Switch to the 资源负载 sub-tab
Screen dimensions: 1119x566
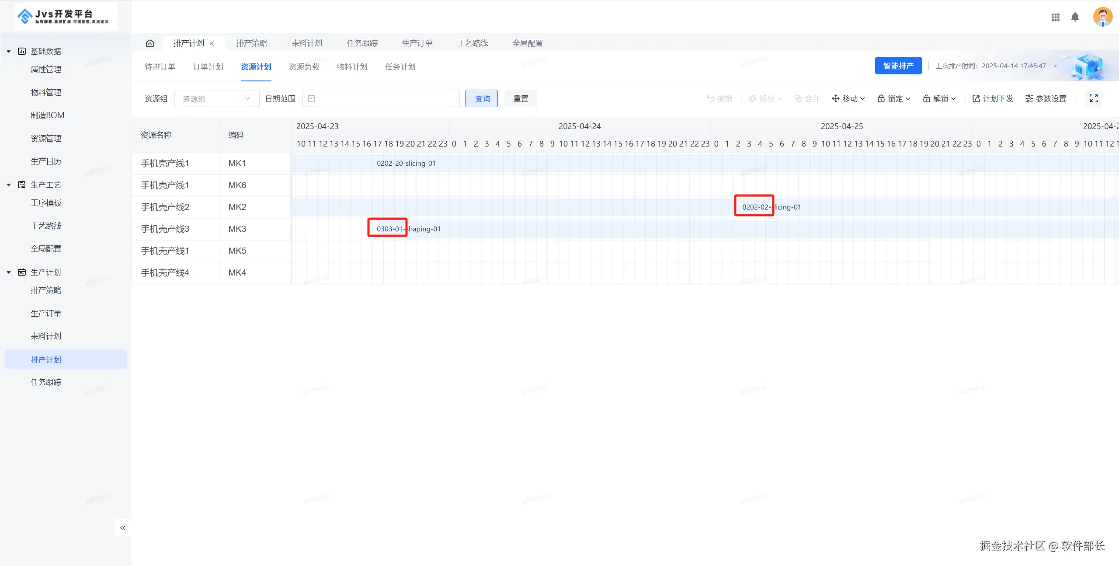pos(304,67)
